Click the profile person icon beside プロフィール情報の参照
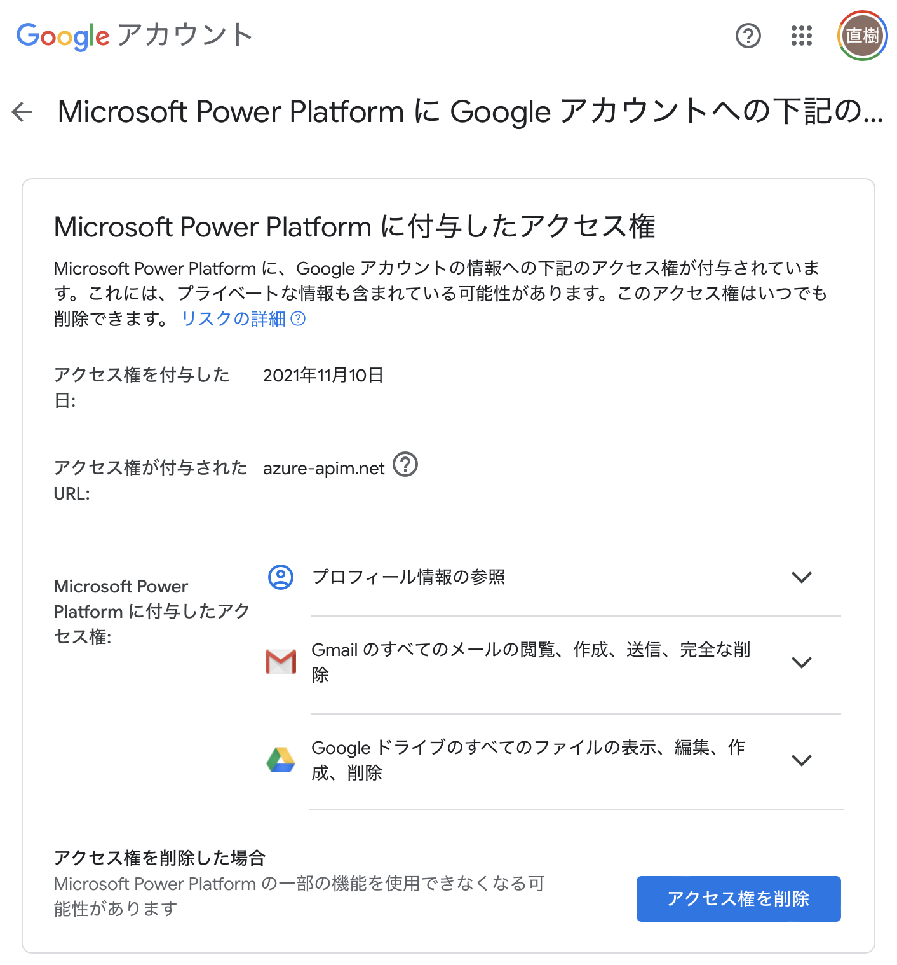897x965 pixels. click(280, 577)
